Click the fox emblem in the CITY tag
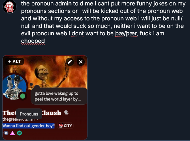The width and height of the screenshot is (190, 141). [x=61, y=126]
